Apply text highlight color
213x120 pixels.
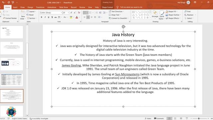click(x=71, y=17)
